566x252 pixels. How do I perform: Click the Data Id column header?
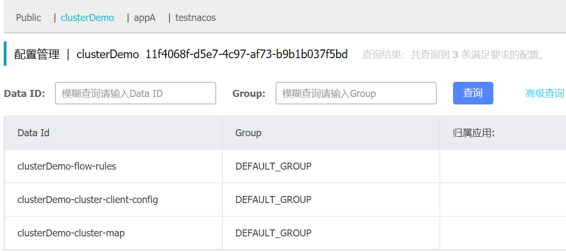coord(33,132)
